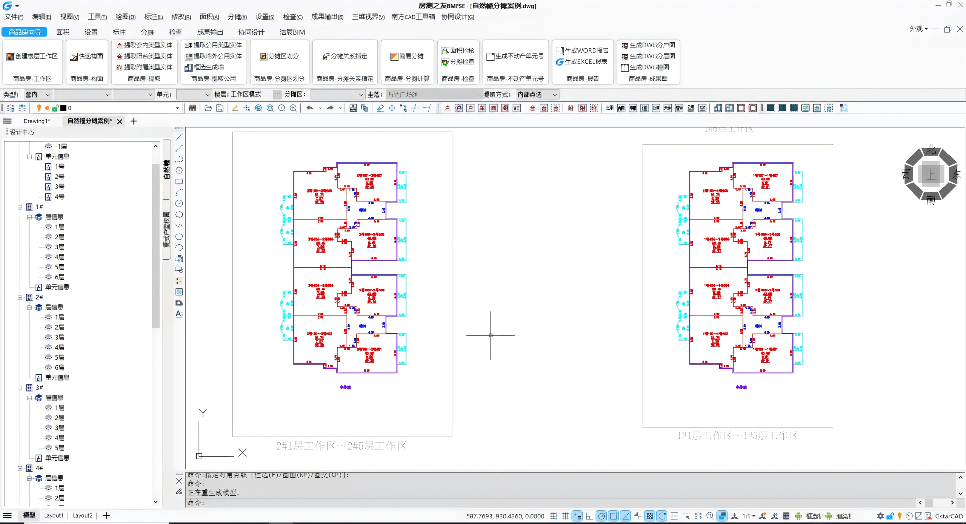966x524 pixels.
Task: Open the 类型 套内 dropdown
Action: point(38,95)
